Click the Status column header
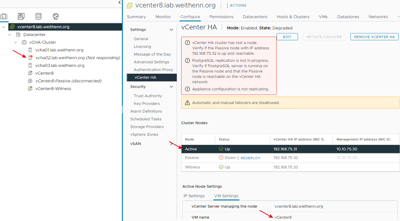Screen dimensions: 400x221 [224, 139]
